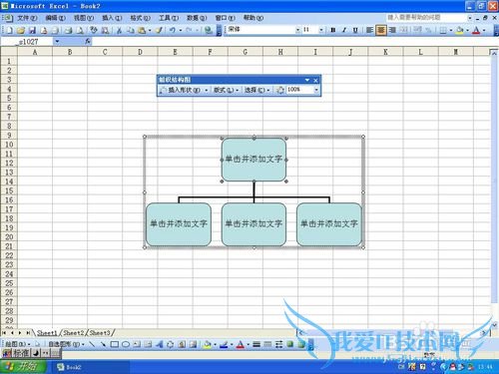This screenshot has height=374, width=499.
Task: Select the Arrow drawing tool
Action: 103,344
